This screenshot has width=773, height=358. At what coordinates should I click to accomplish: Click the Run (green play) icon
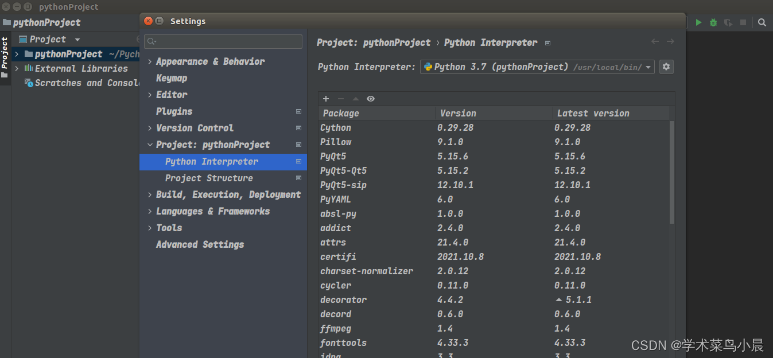tap(698, 22)
